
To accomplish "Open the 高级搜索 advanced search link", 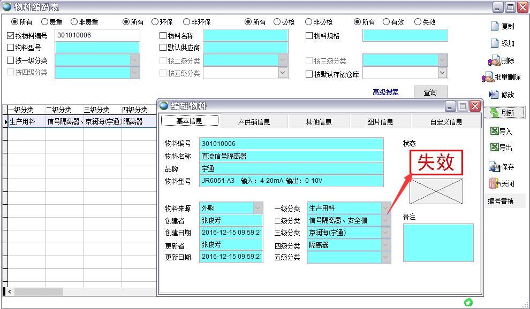I will 385,92.
